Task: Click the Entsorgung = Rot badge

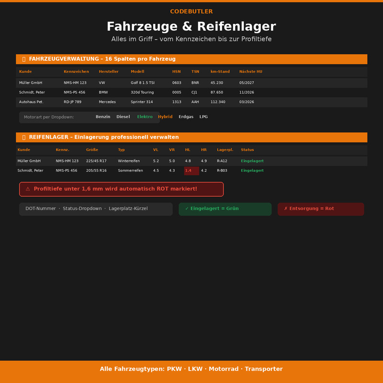Action: tap(321, 209)
